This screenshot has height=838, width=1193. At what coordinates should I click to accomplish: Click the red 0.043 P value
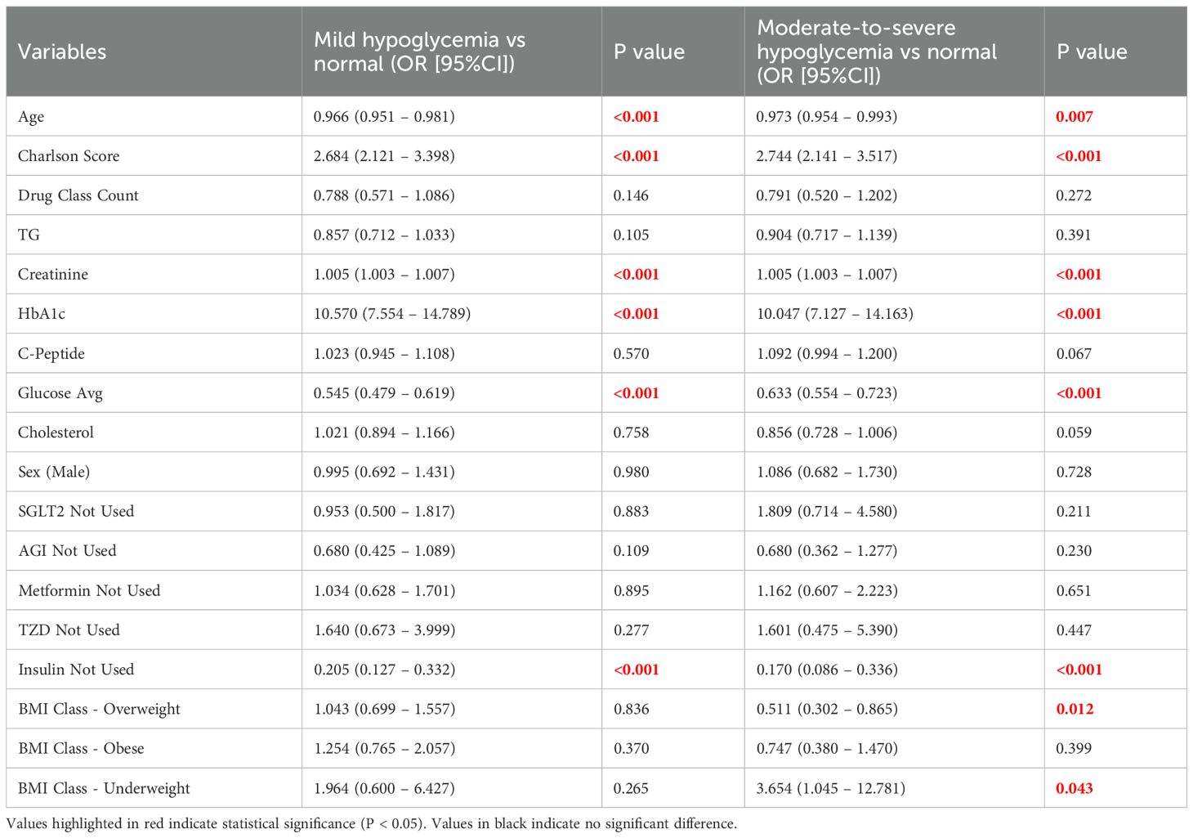pyautogui.click(x=1074, y=788)
